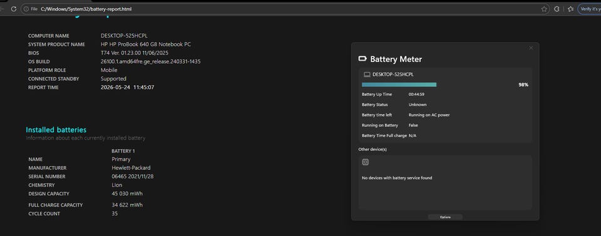Screen dimensions: 601x236
Task: Click the Verify it's you button
Action: click(x=590, y=9)
